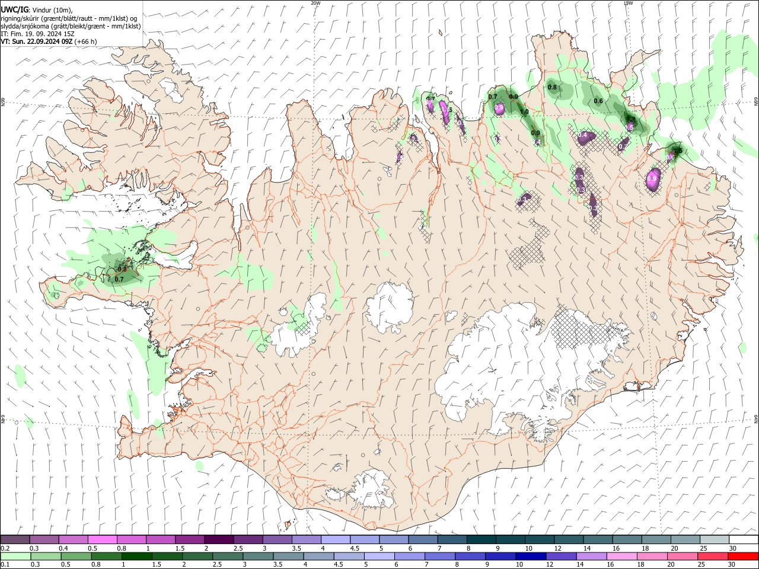This screenshot has height=569, width=759.
Task: Select the upper-row legend number '2.5'
Action: [x=238, y=548]
